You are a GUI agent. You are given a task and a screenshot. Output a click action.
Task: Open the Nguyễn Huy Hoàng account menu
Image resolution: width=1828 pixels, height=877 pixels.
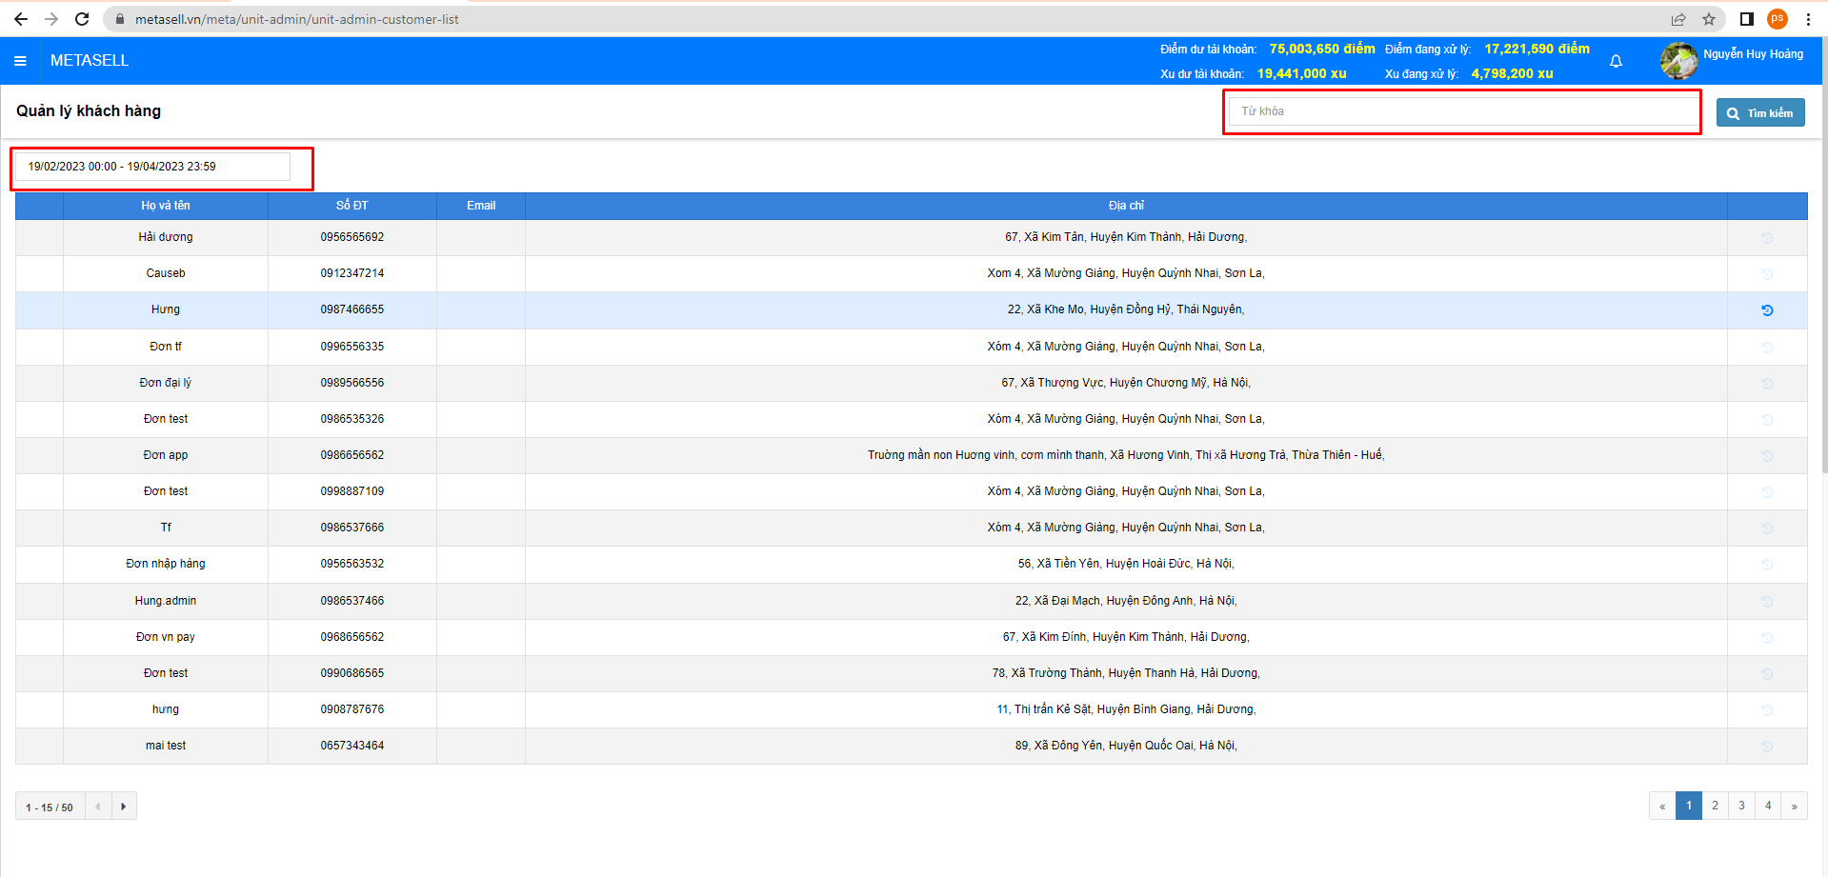coord(1753,54)
